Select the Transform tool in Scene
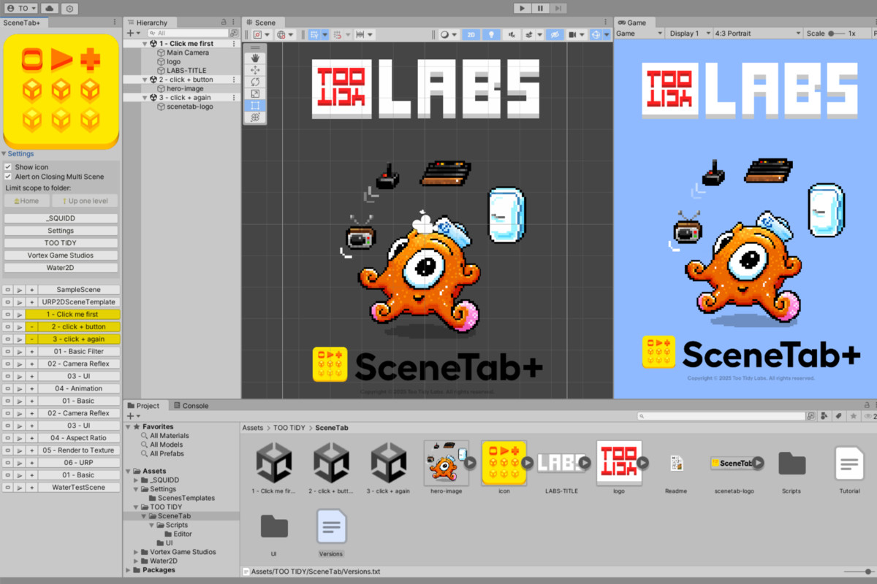This screenshot has height=584, width=877. [x=255, y=117]
